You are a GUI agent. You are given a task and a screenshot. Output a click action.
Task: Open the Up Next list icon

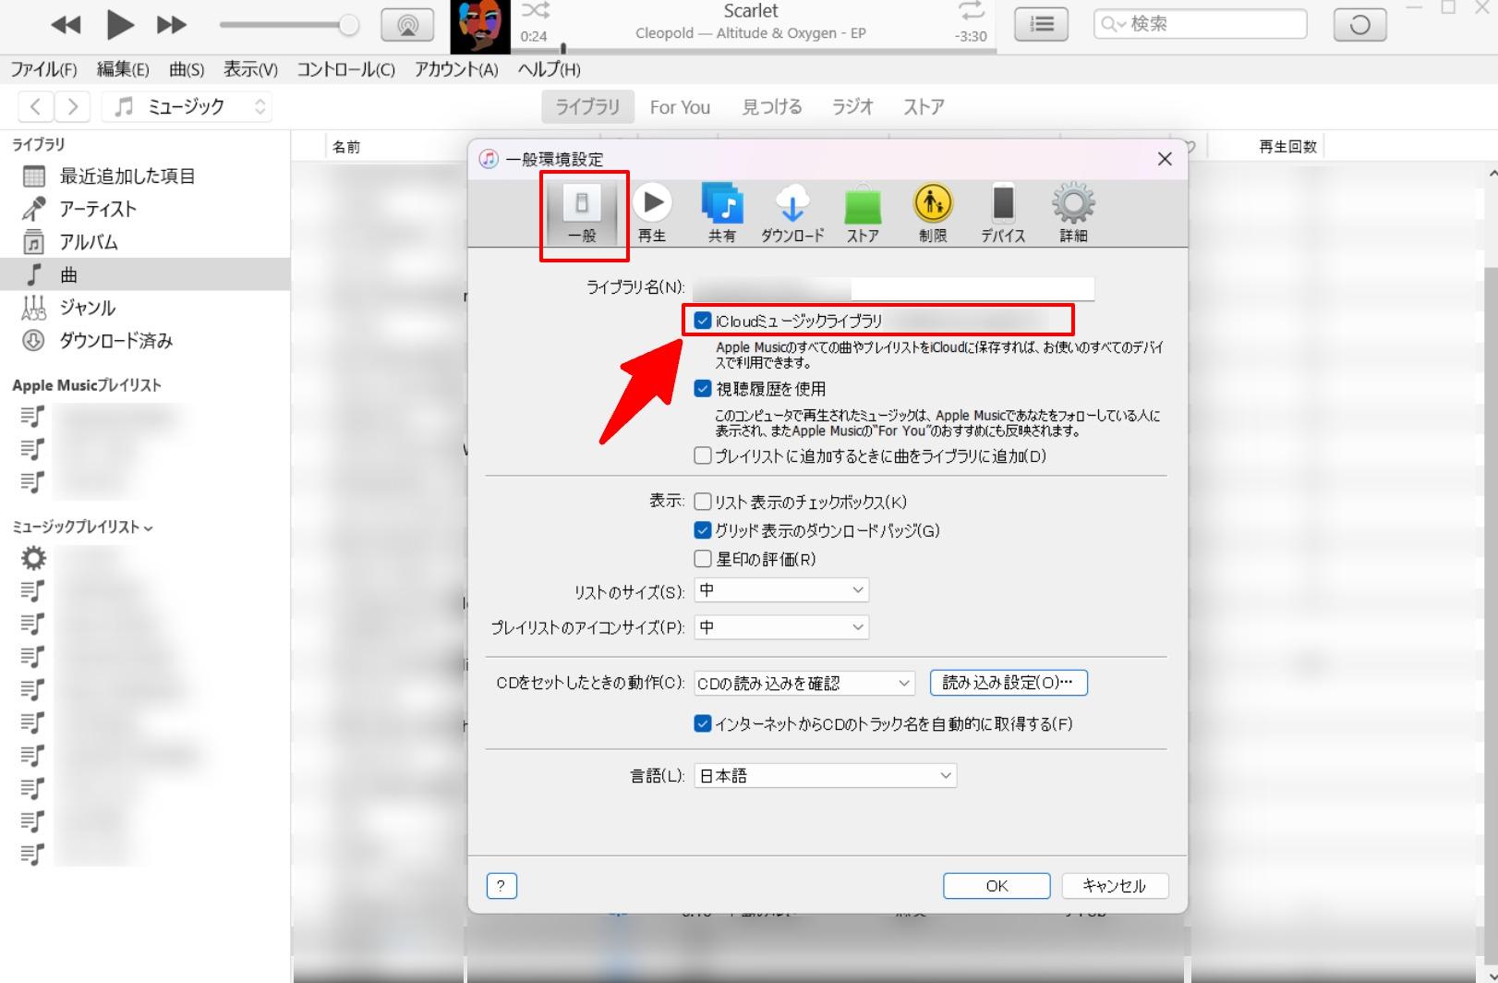[1042, 25]
